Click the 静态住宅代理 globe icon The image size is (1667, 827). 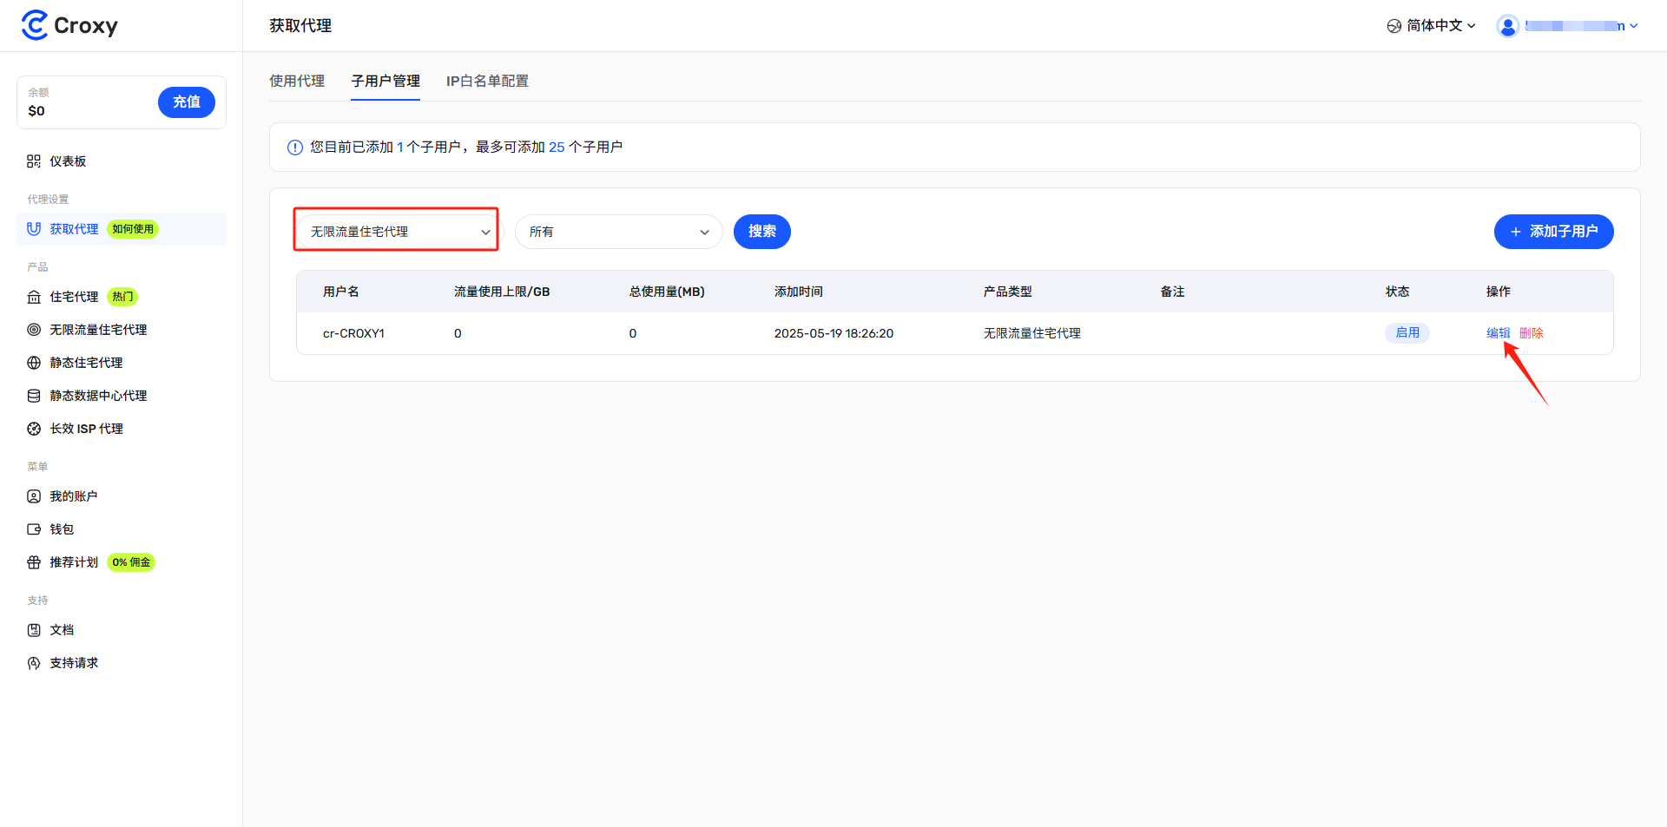(34, 363)
